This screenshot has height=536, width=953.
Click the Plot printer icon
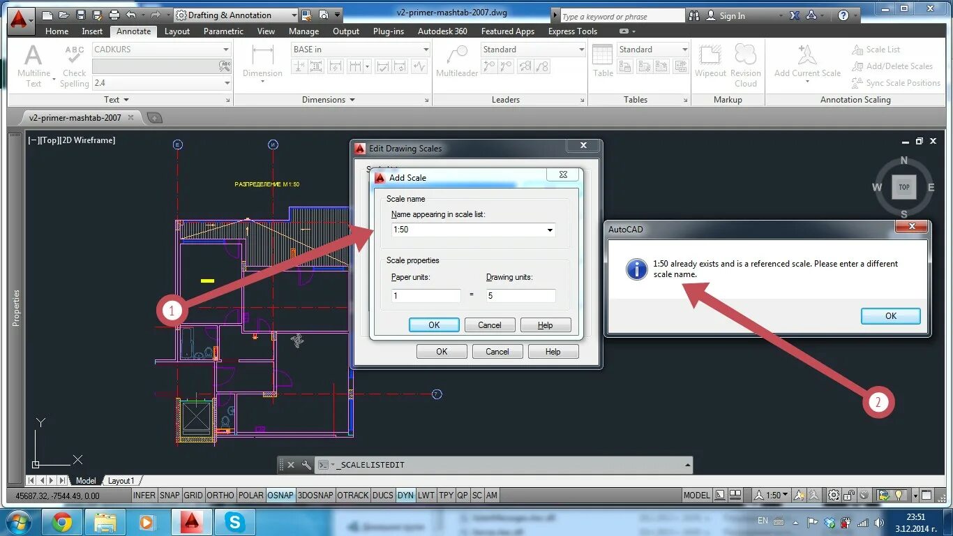(114, 15)
